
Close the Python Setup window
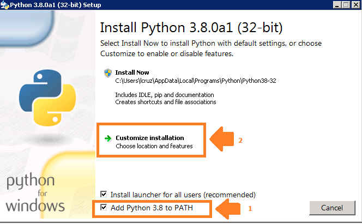tap(355, 4)
